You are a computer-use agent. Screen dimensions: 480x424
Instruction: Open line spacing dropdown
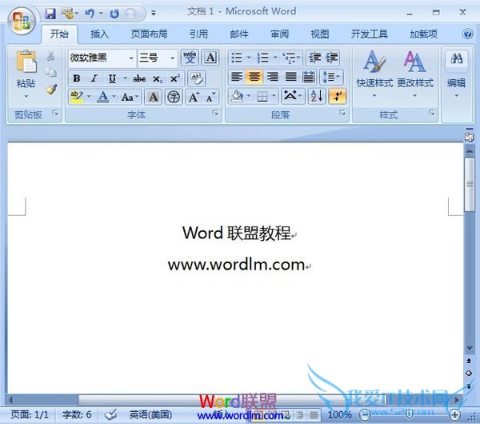pos(331,77)
